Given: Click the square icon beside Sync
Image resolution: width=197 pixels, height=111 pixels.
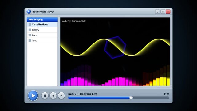Looking at the screenshot, I should coord(30,40).
